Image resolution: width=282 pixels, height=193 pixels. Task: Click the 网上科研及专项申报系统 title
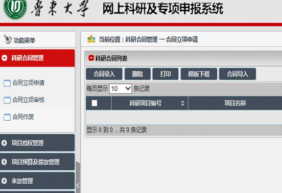(163, 8)
